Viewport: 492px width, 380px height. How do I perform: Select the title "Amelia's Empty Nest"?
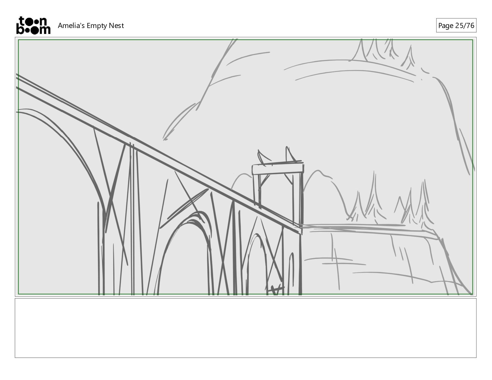coord(91,26)
